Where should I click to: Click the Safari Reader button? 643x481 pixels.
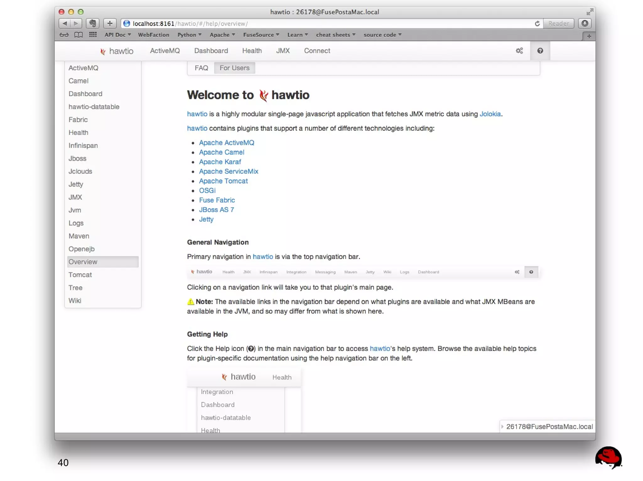(558, 24)
